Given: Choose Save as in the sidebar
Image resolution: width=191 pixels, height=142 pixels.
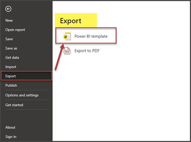Looking at the screenshot, I should [x=11, y=48].
